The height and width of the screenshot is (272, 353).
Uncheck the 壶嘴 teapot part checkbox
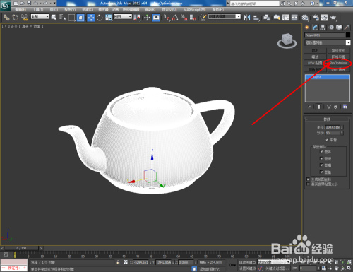321,165
